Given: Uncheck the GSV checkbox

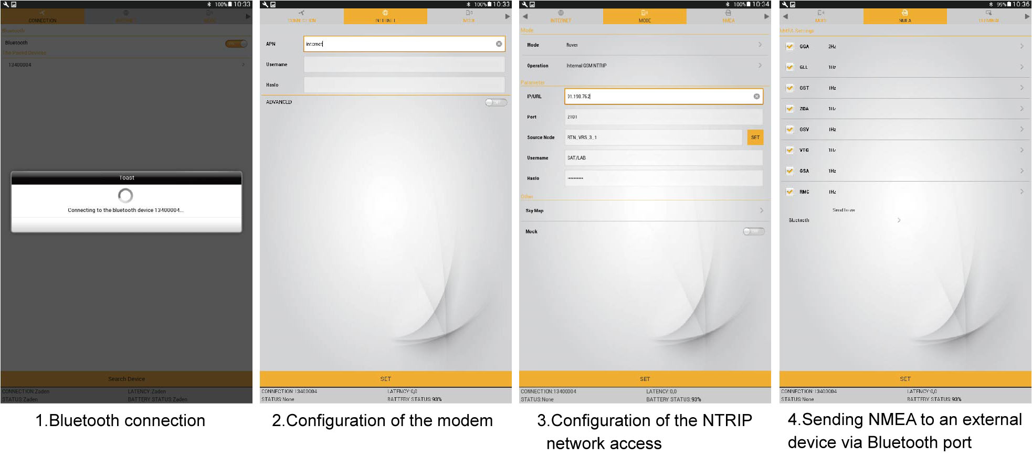Looking at the screenshot, I should tap(789, 129).
